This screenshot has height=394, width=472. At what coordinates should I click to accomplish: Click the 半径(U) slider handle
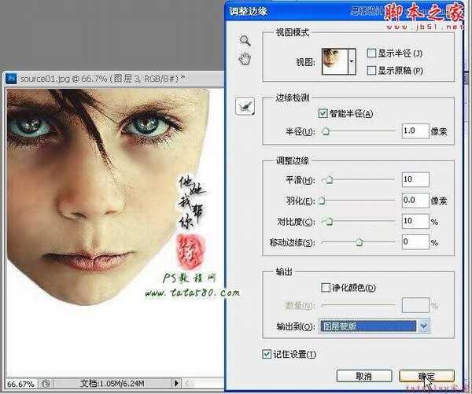(x=326, y=131)
